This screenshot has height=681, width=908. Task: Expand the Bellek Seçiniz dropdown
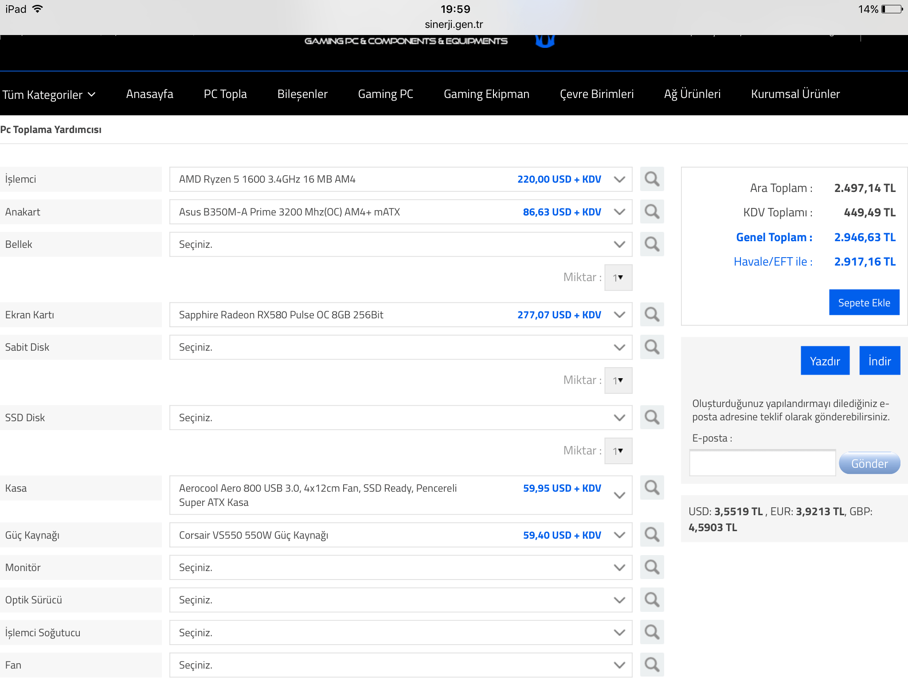tap(400, 244)
